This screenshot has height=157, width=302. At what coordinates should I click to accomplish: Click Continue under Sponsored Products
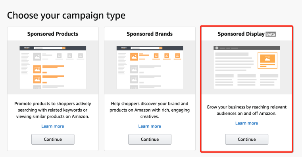(x=53, y=139)
